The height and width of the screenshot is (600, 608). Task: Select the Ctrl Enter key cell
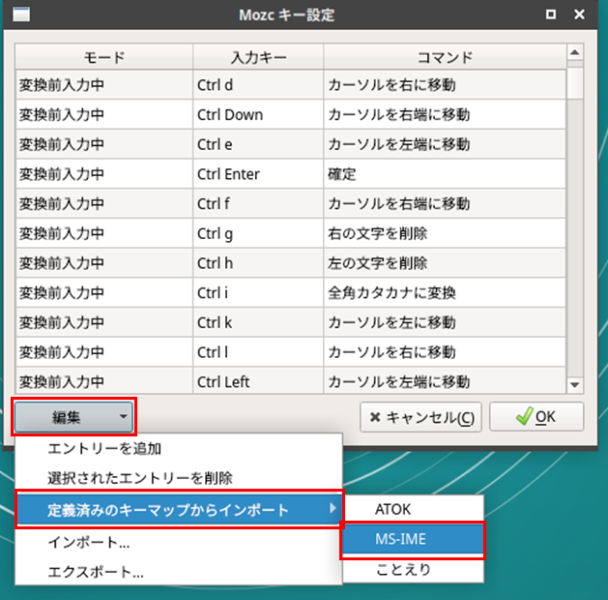(258, 174)
